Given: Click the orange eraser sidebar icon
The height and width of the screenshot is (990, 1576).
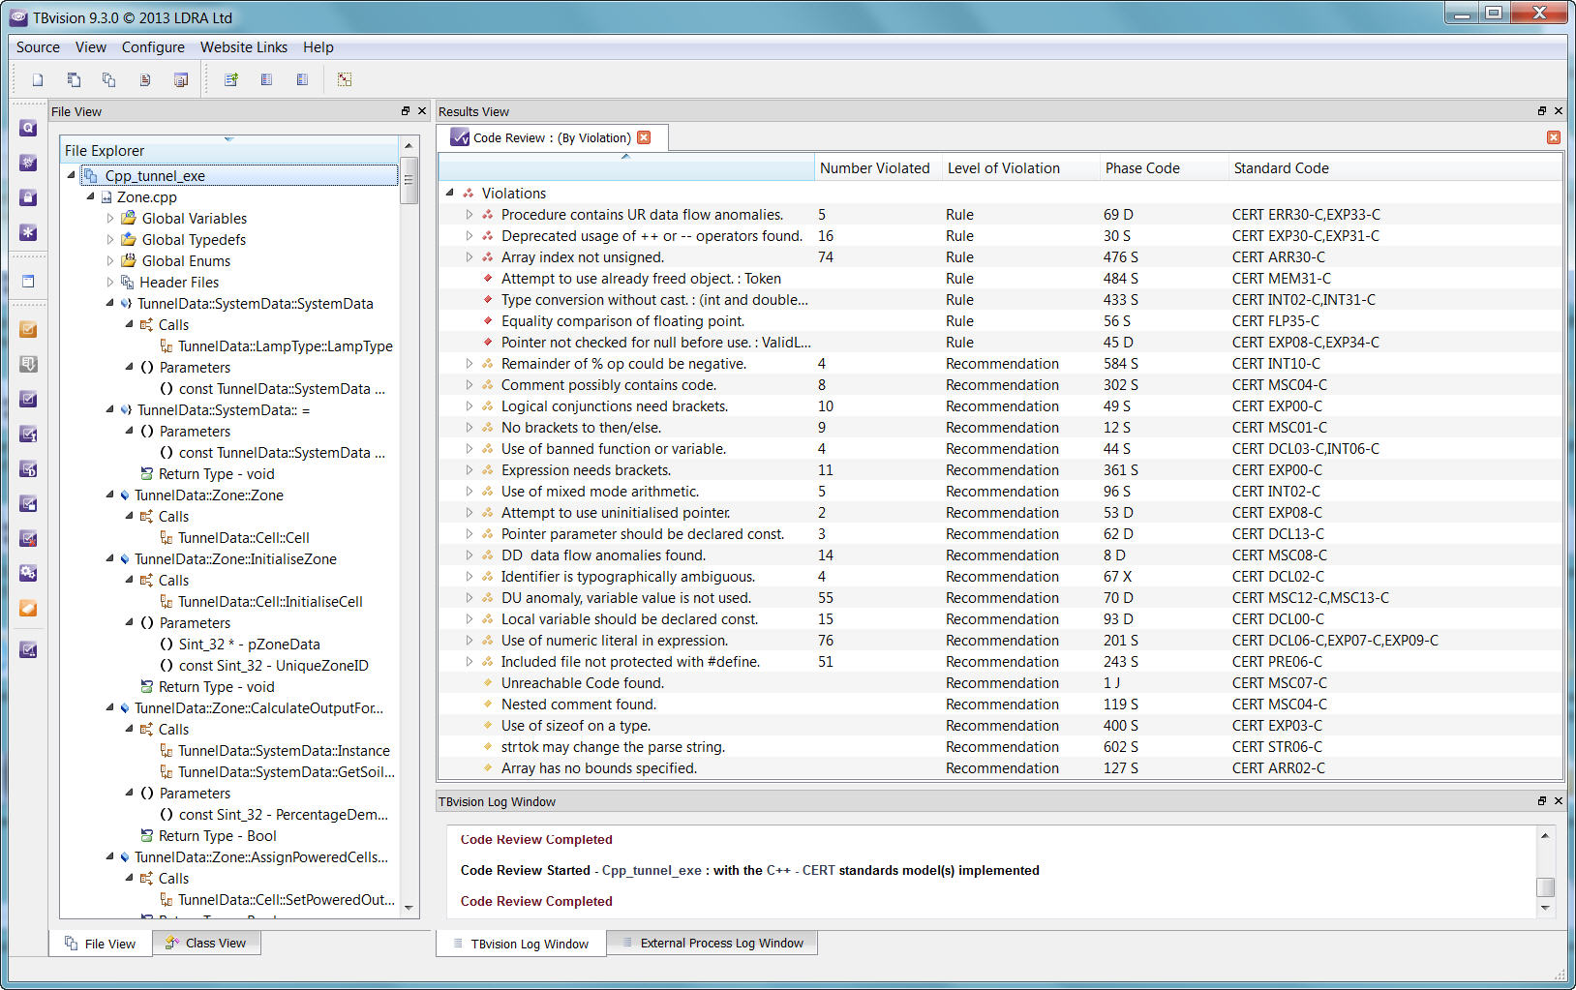Looking at the screenshot, I should [x=28, y=608].
